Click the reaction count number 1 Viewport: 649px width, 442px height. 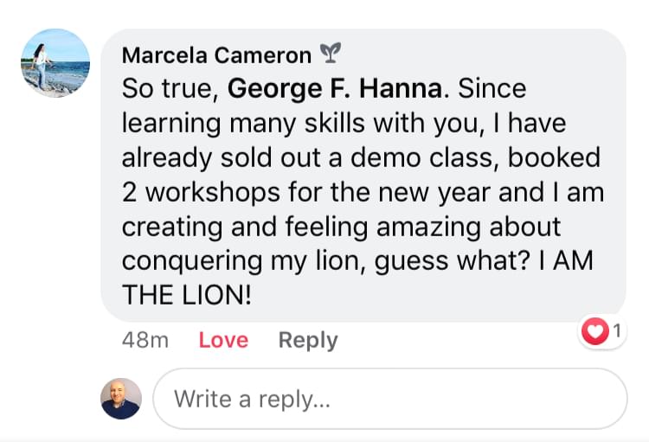click(x=616, y=330)
